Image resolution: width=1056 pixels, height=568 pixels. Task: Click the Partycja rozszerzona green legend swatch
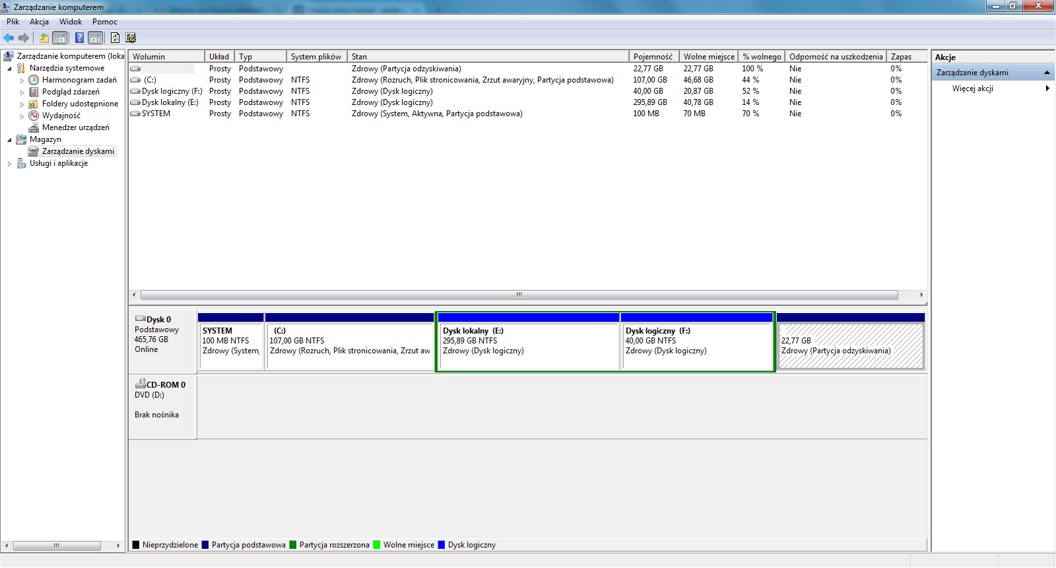pyautogui.click(x=293, y=545)
